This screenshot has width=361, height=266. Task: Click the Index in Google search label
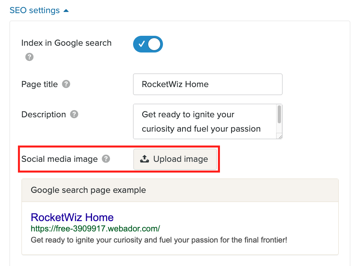coord(66,43)
